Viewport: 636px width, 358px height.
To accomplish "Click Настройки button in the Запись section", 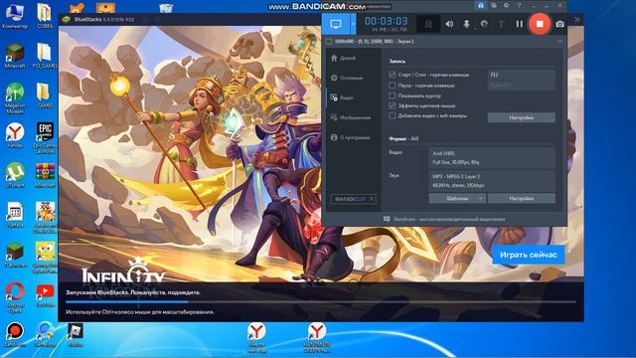I will click(x=521, y=117).
